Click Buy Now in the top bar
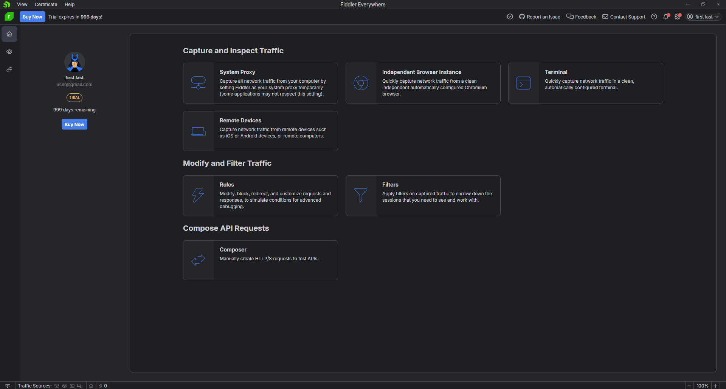 click(x=33, y=17)
